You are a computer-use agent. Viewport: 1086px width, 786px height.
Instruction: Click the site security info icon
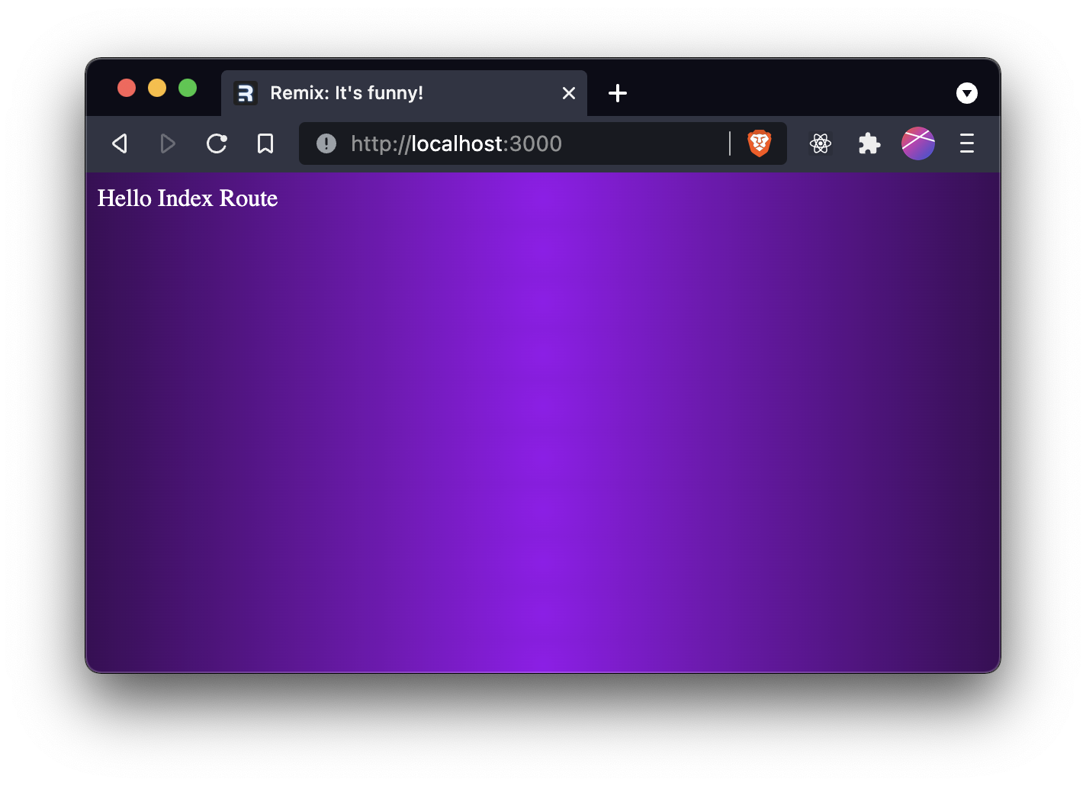pyautogui.click(x=326, y=143)
